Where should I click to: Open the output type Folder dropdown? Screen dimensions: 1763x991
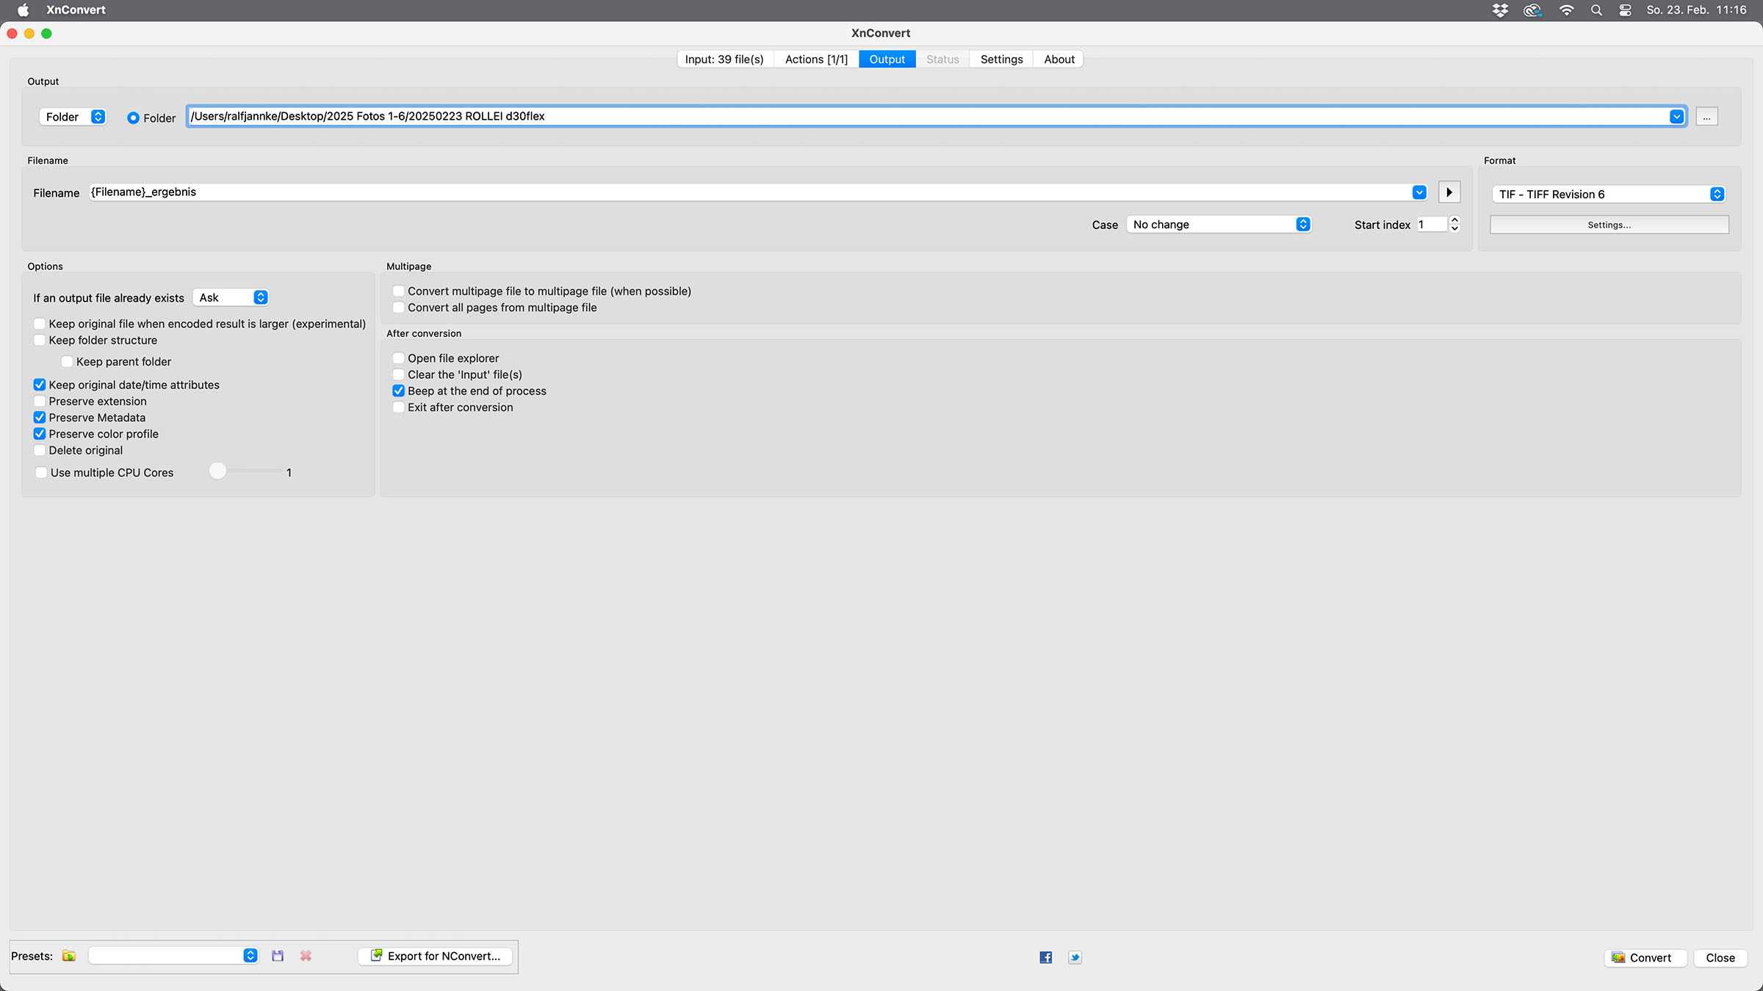73,117
